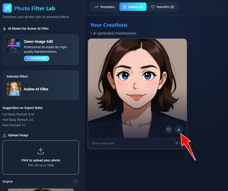The width and height of the screenshot is (228, 191).
Task: Click the star icon below the anime portrait
Action: (177, 143)
